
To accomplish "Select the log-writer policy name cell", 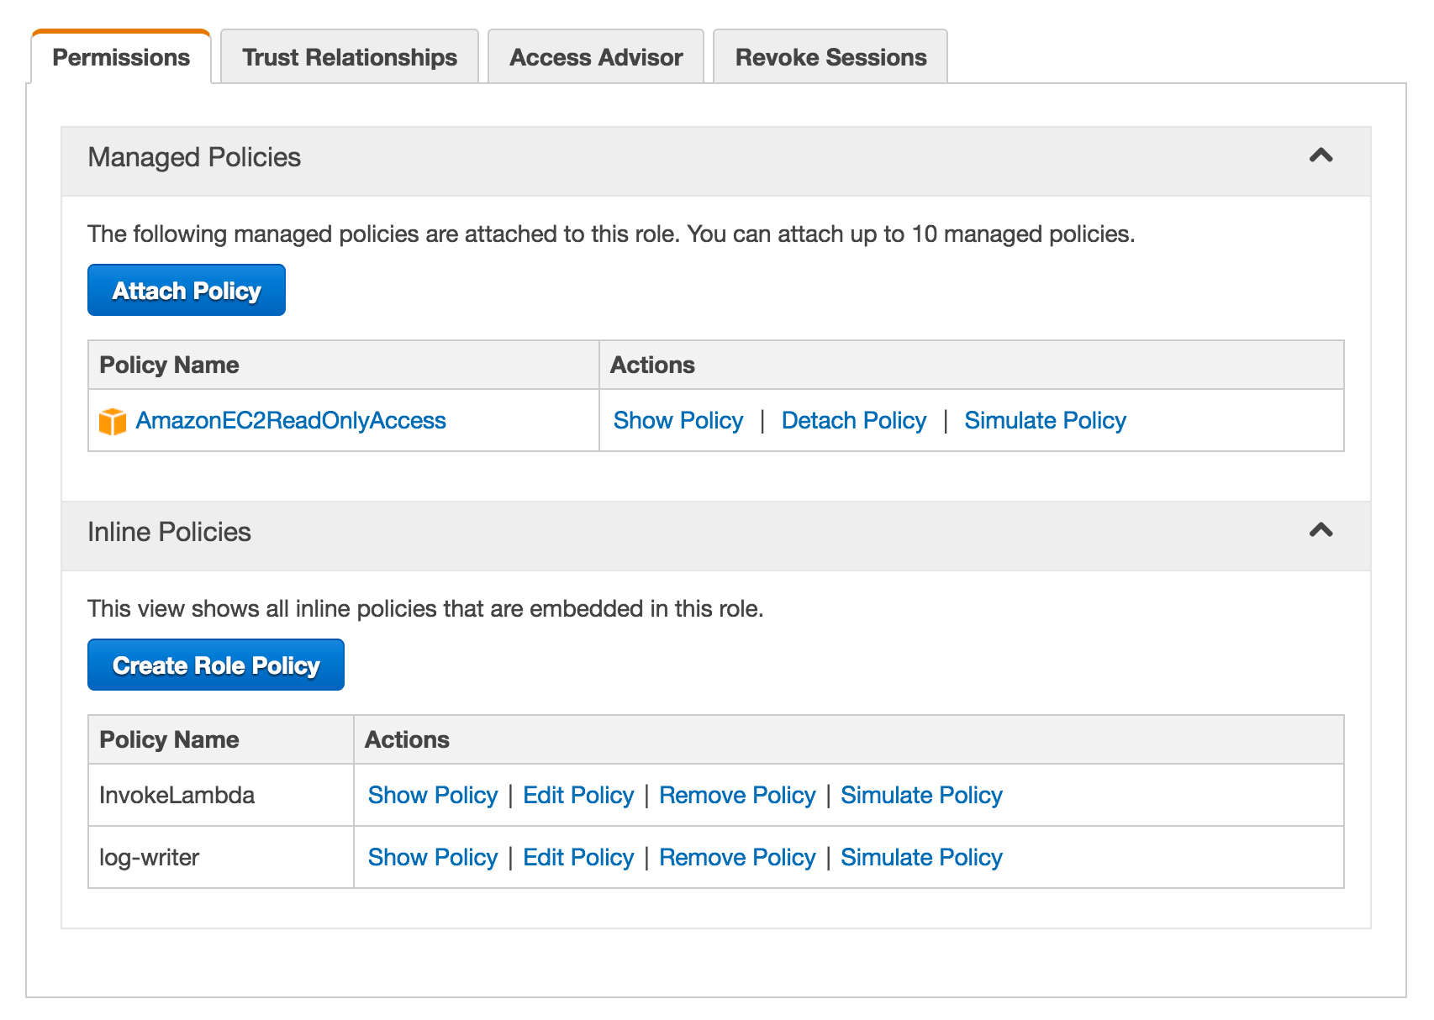I will [221, 858].
